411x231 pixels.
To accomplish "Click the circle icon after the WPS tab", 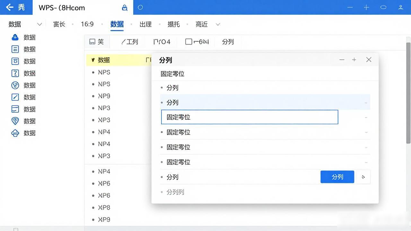I will point(140,7).
